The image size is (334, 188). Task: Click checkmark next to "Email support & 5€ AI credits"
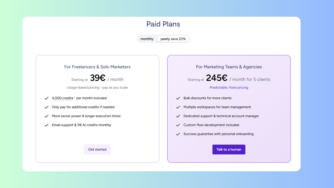pyautogui.click(x=46, y=125)
